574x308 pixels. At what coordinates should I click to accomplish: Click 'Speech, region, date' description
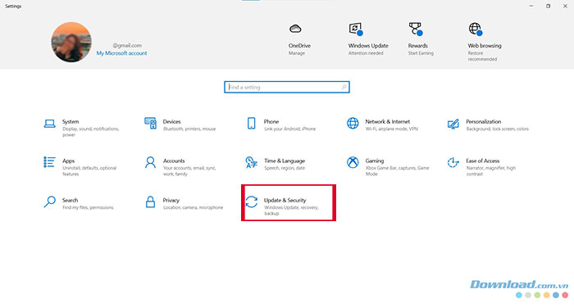tap(285, 168)
